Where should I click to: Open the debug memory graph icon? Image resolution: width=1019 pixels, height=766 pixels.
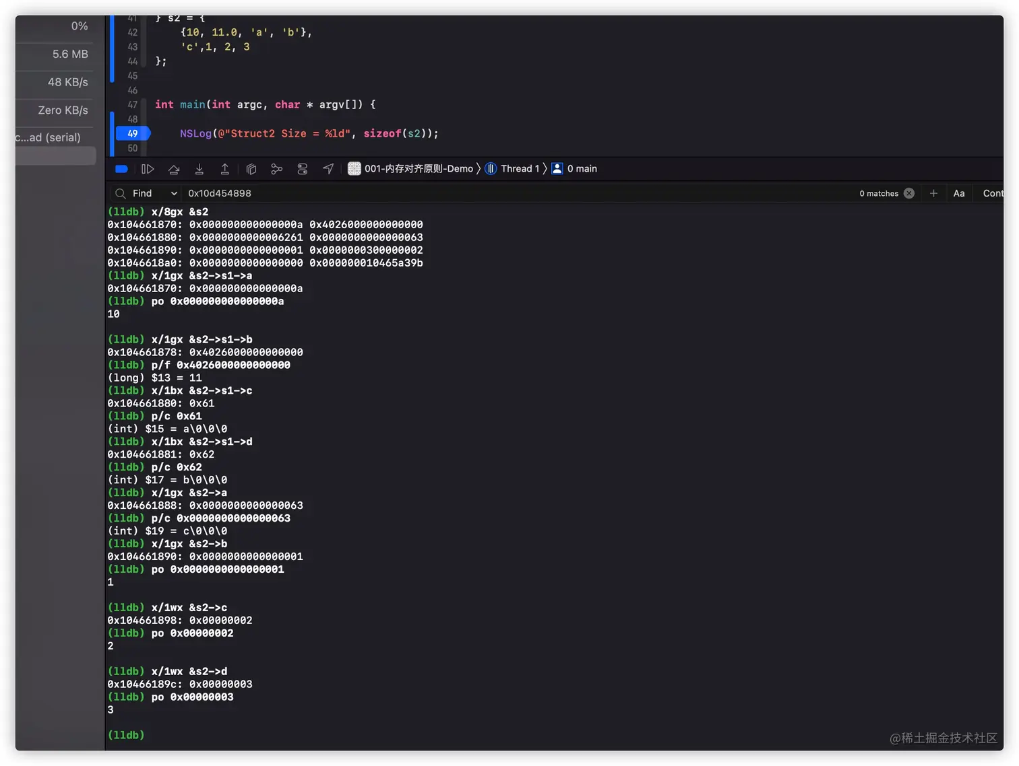276,169
